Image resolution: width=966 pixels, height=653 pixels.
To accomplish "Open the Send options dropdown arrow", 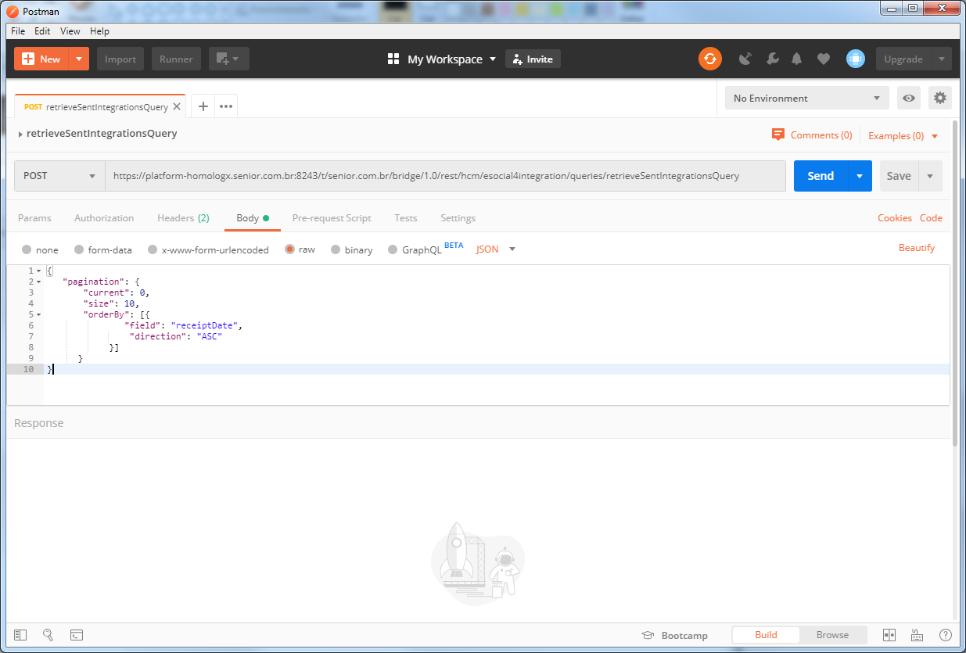I will [860, 176].
